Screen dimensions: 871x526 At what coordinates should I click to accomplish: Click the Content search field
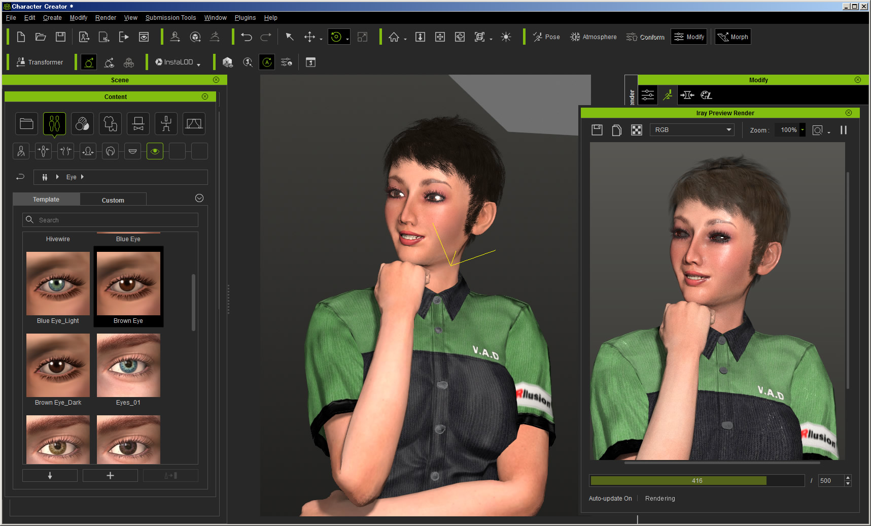tap(110, 220)
